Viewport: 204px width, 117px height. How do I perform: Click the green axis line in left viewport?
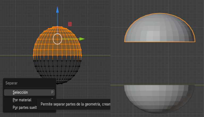click(x=16, y=55)
